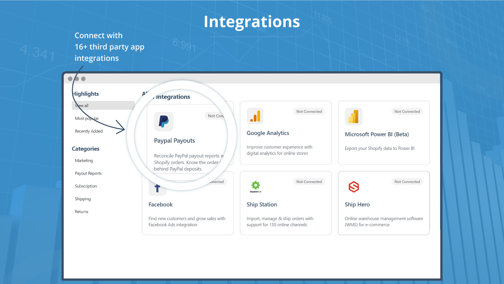This screenshot has height=284, width=504.
Task: Click Not Connected badge on Ship Station
Action: (x=309, y=182)
